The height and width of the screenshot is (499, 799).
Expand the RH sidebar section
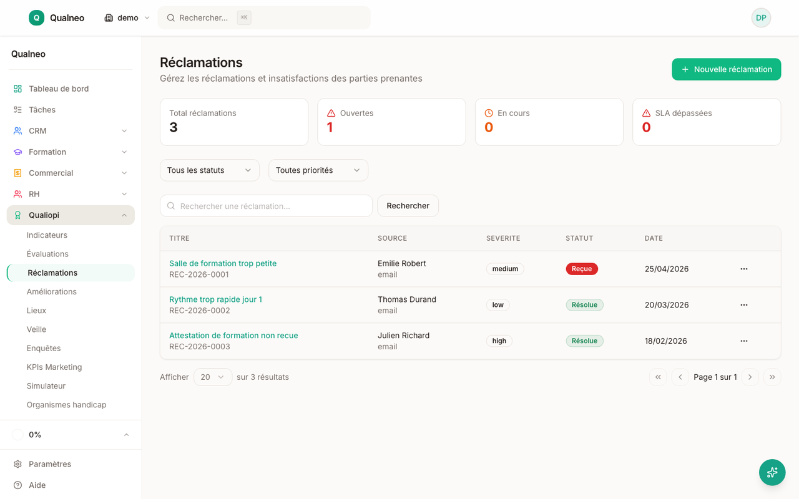[124, 194]
